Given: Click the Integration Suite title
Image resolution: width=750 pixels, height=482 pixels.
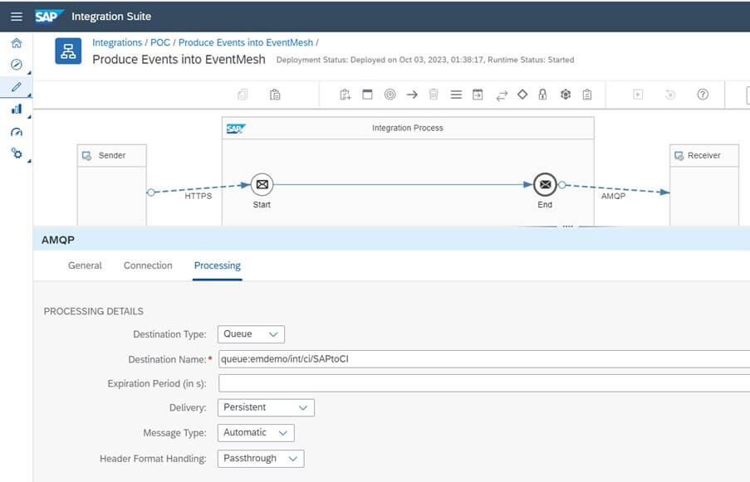Looking at the screenshot, I should click(x=111, y=17).
